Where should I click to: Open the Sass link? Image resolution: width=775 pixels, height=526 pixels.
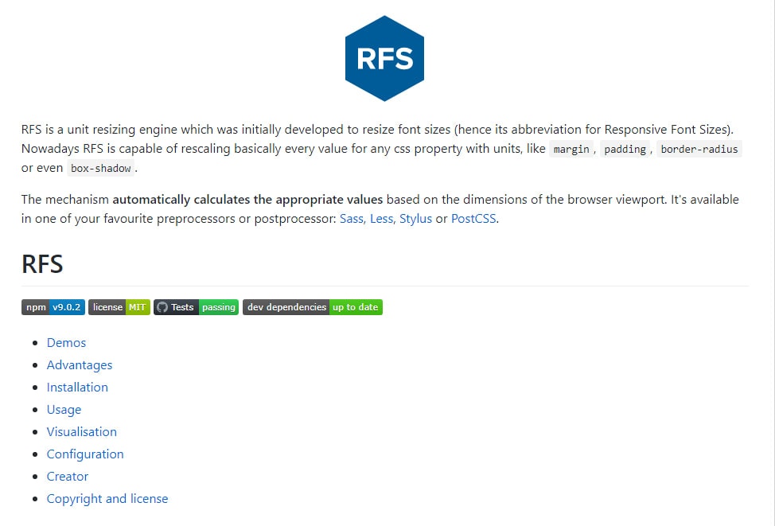point(352,219)
